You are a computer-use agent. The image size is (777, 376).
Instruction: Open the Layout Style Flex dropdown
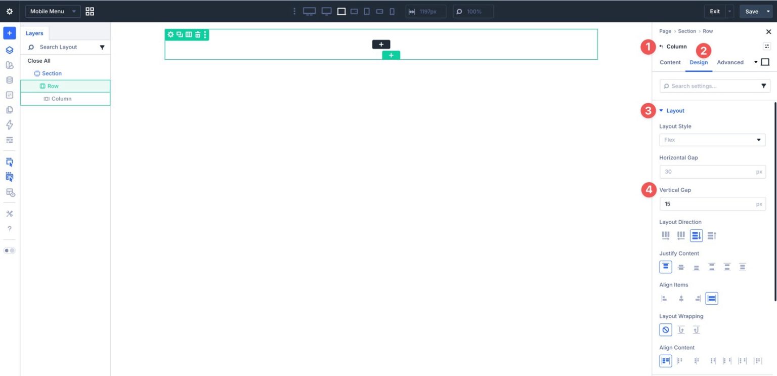(x=712, y=140)
